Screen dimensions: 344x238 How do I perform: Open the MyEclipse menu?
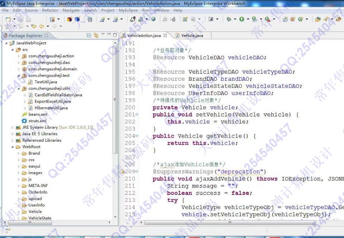pyautogui.click(x=128, y=10)
